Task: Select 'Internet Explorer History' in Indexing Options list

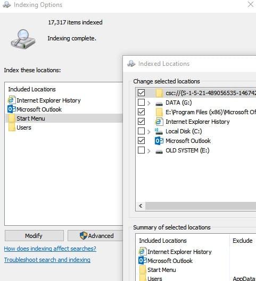Action: pos(48,100)
